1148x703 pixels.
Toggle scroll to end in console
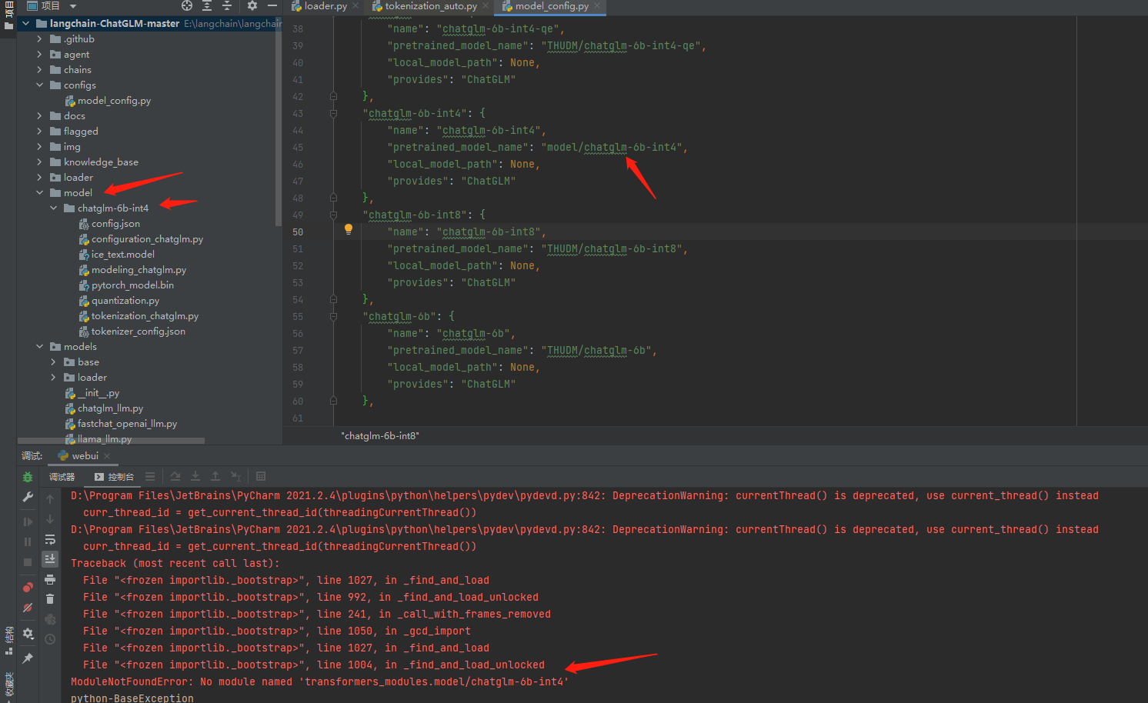coord(50,559)
